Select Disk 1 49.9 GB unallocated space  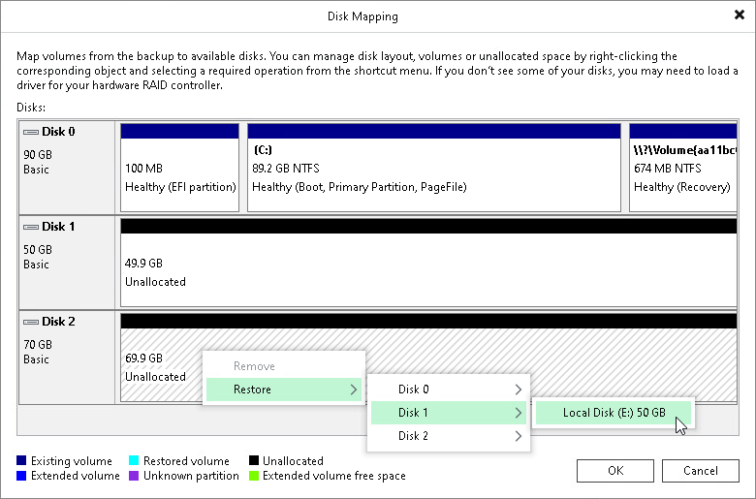[x=428, y=263]
